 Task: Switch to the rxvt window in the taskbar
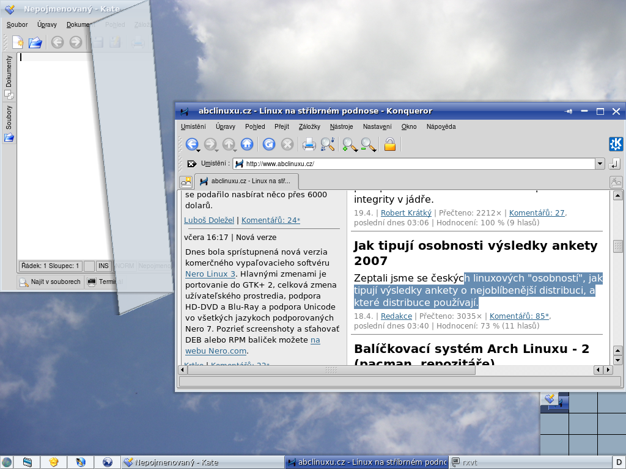[530, 462]
